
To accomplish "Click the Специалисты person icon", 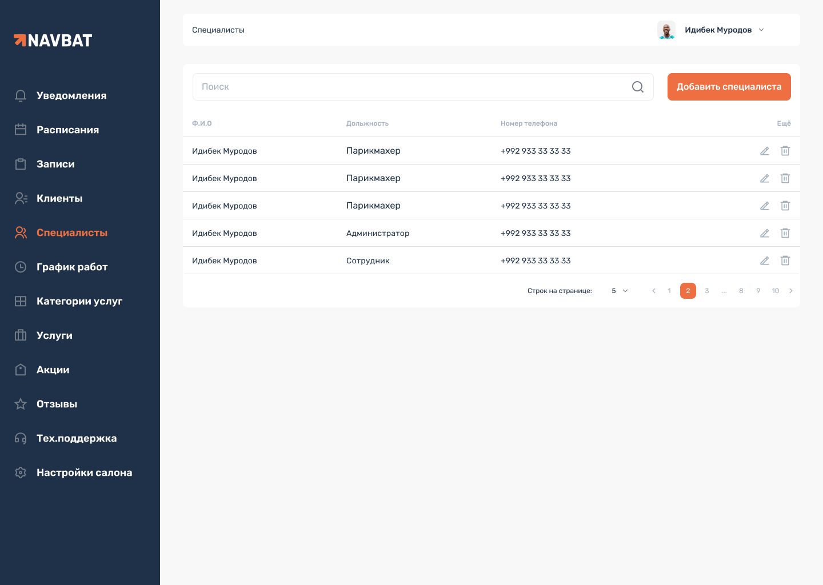I will [x=21, y=233].
